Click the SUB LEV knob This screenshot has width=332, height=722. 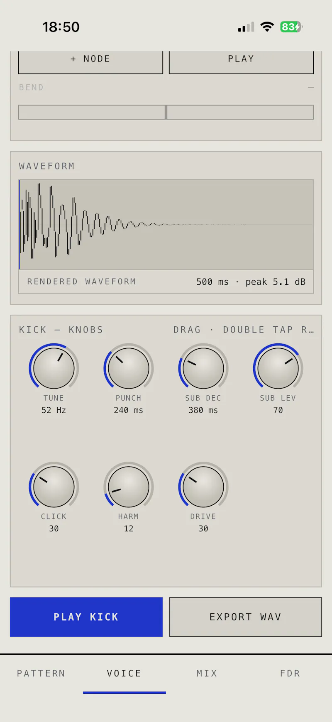coord(278,368)
